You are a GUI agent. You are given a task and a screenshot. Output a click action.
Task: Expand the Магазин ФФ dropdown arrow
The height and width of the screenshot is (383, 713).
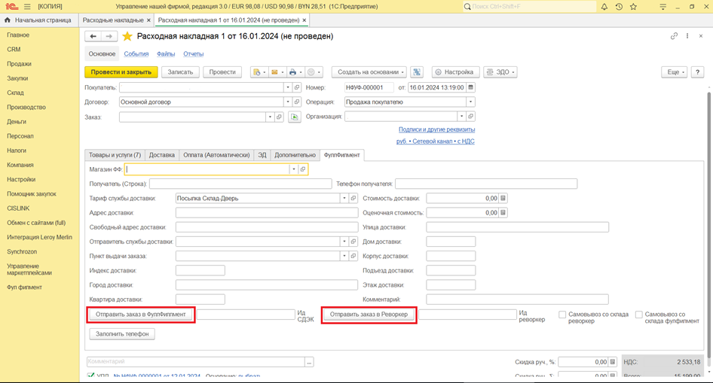coord(294,169)
